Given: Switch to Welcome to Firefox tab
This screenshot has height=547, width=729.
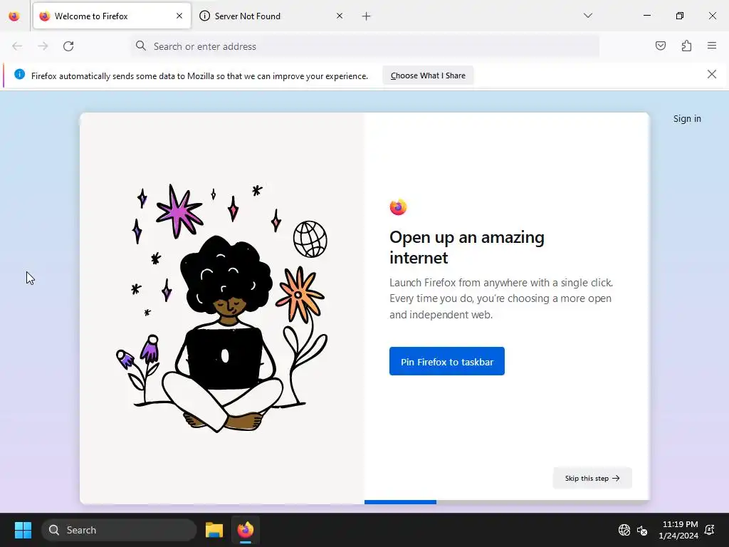Looking at the screenshot, I should coord(112,16).
